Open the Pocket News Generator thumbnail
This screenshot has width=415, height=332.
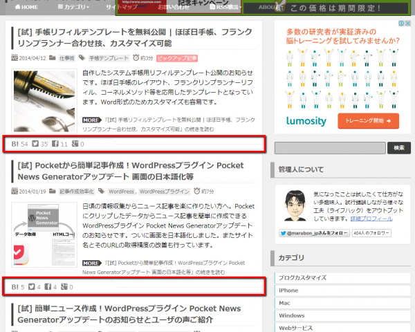pos(44,234)
